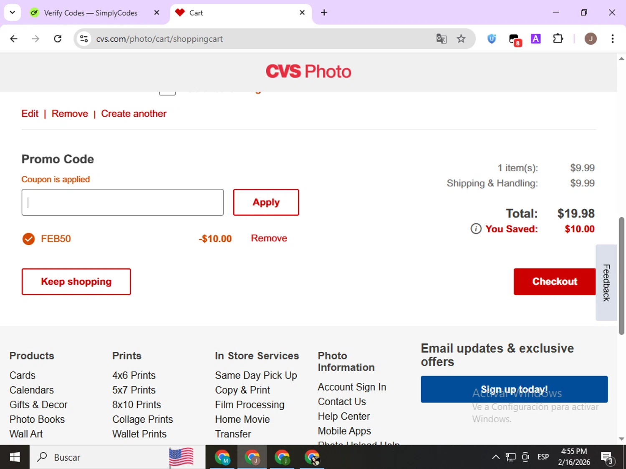
Task: Open 5x7 Prints link
Action: 134,390
